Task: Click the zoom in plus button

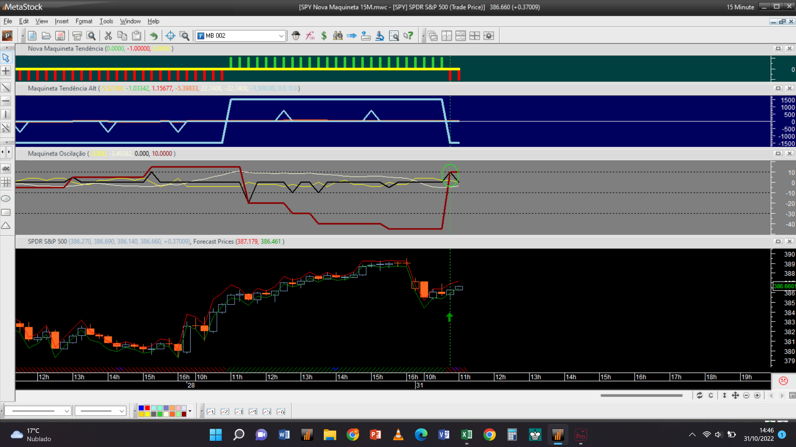Action: click(757, 395)
